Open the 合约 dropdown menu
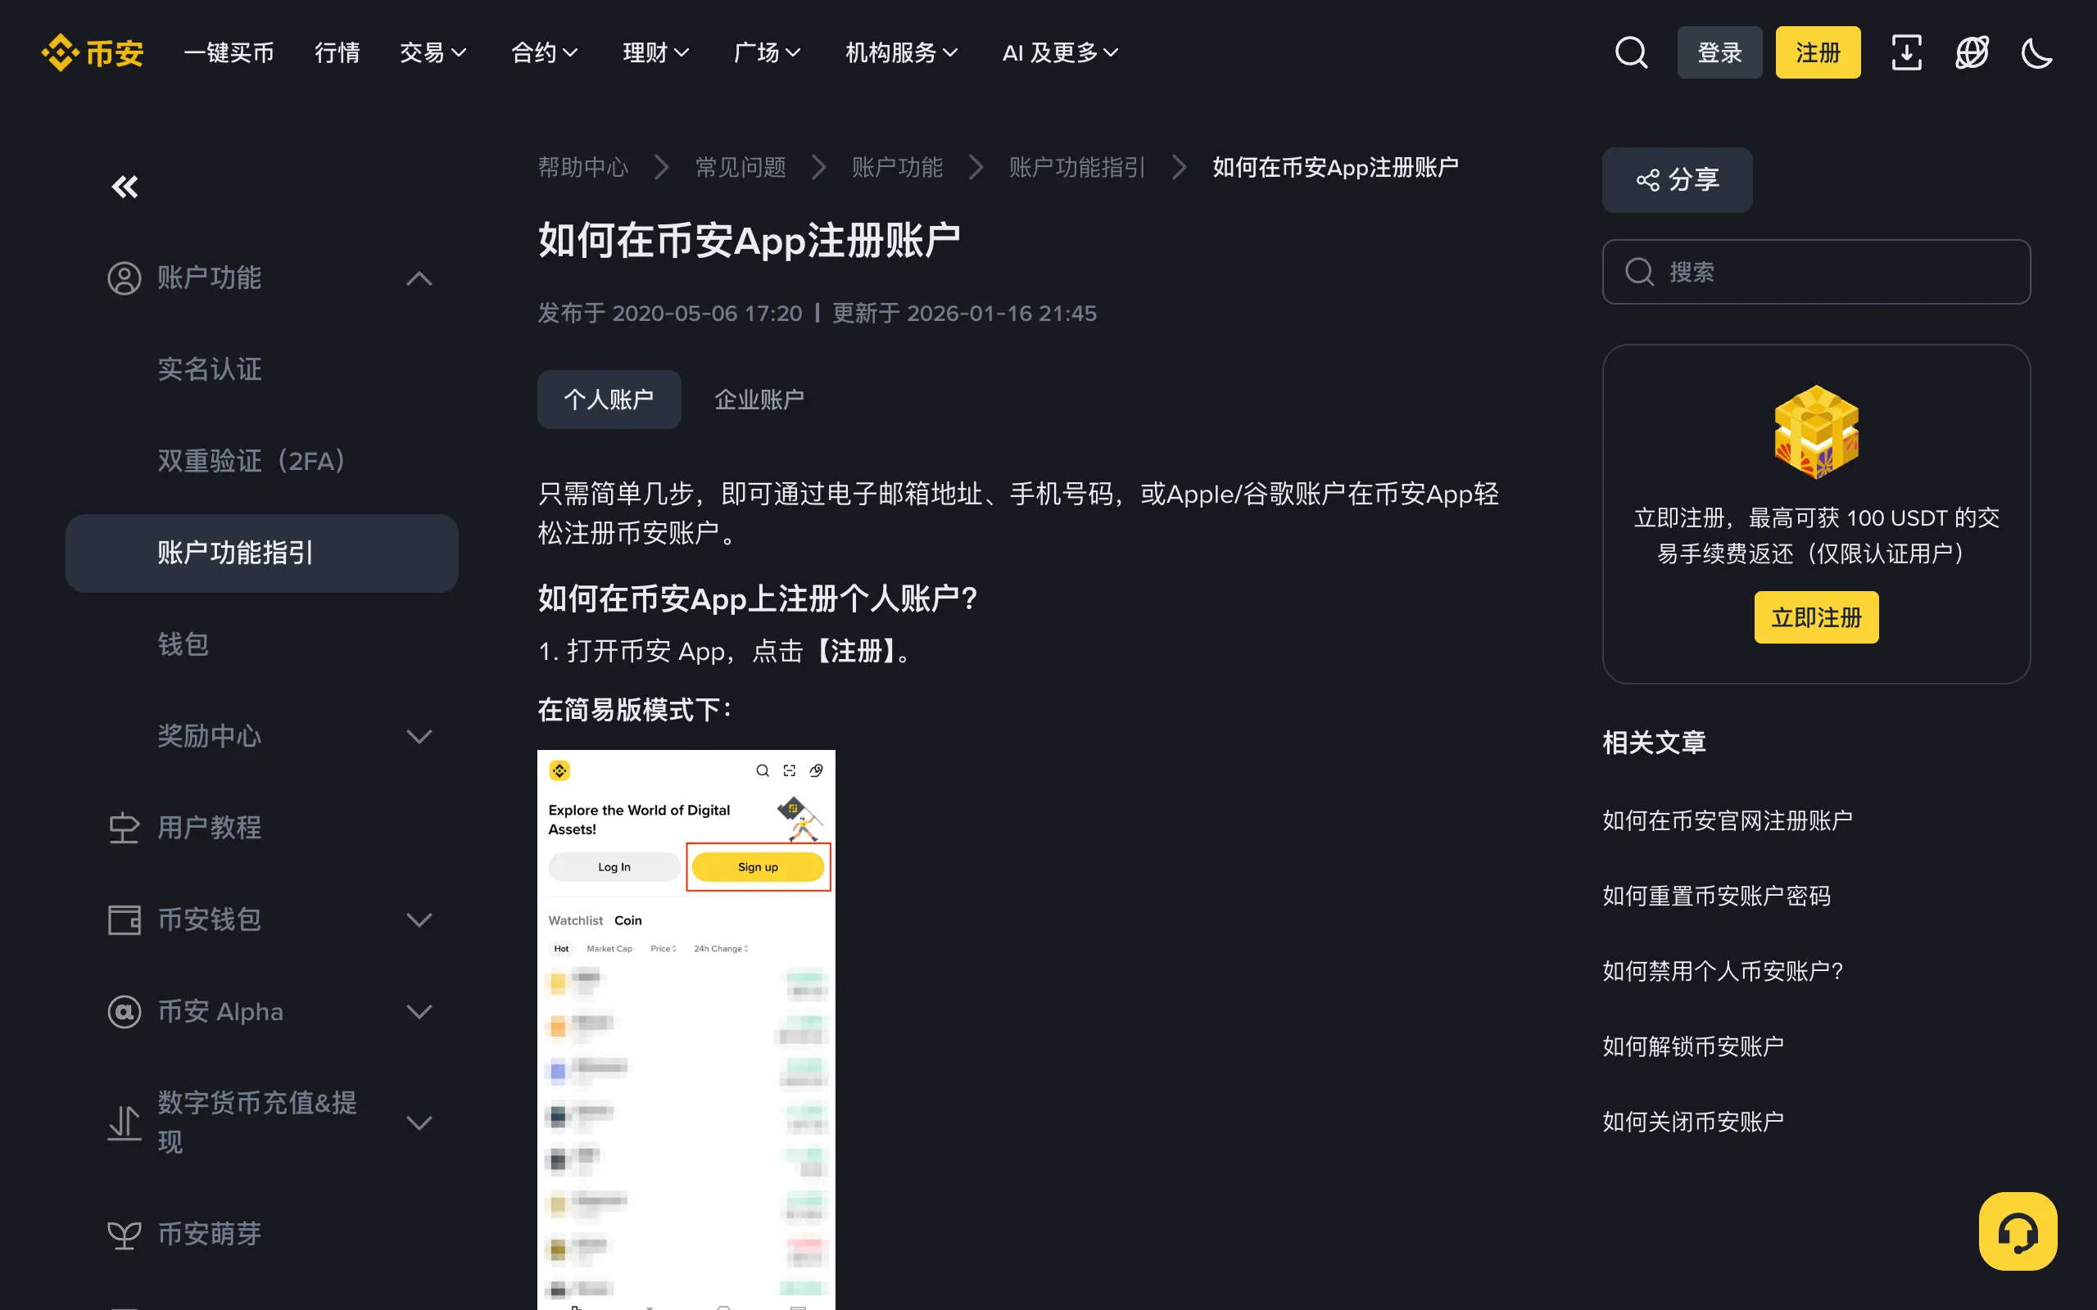2097x1310 pixels. click(545, 53)
